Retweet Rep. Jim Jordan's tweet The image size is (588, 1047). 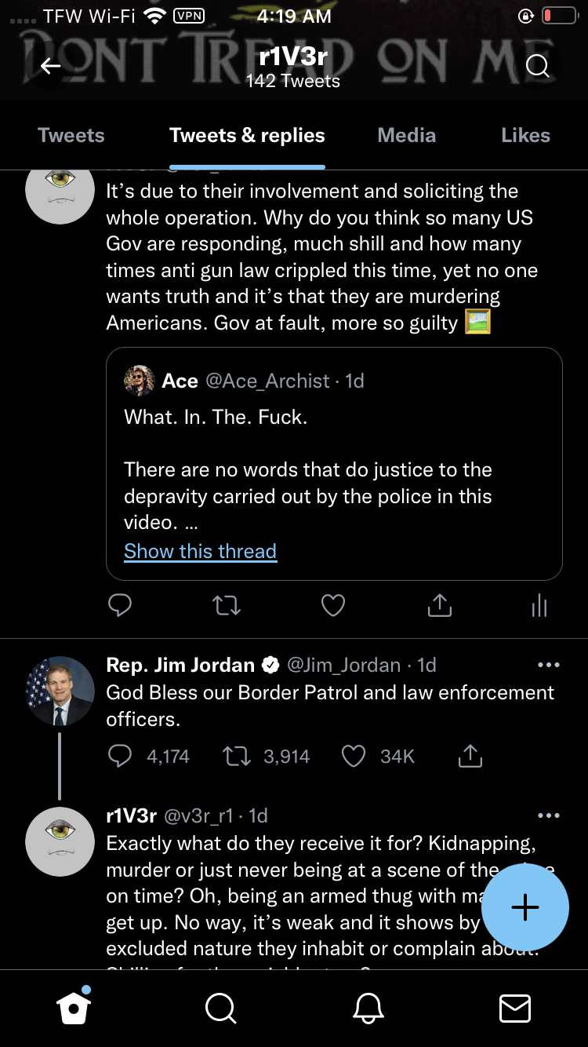tap(235, 756)
